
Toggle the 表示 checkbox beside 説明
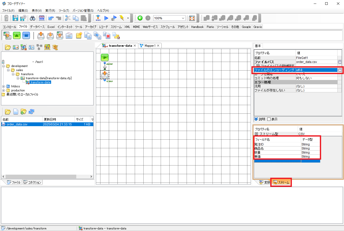(269, 119)
